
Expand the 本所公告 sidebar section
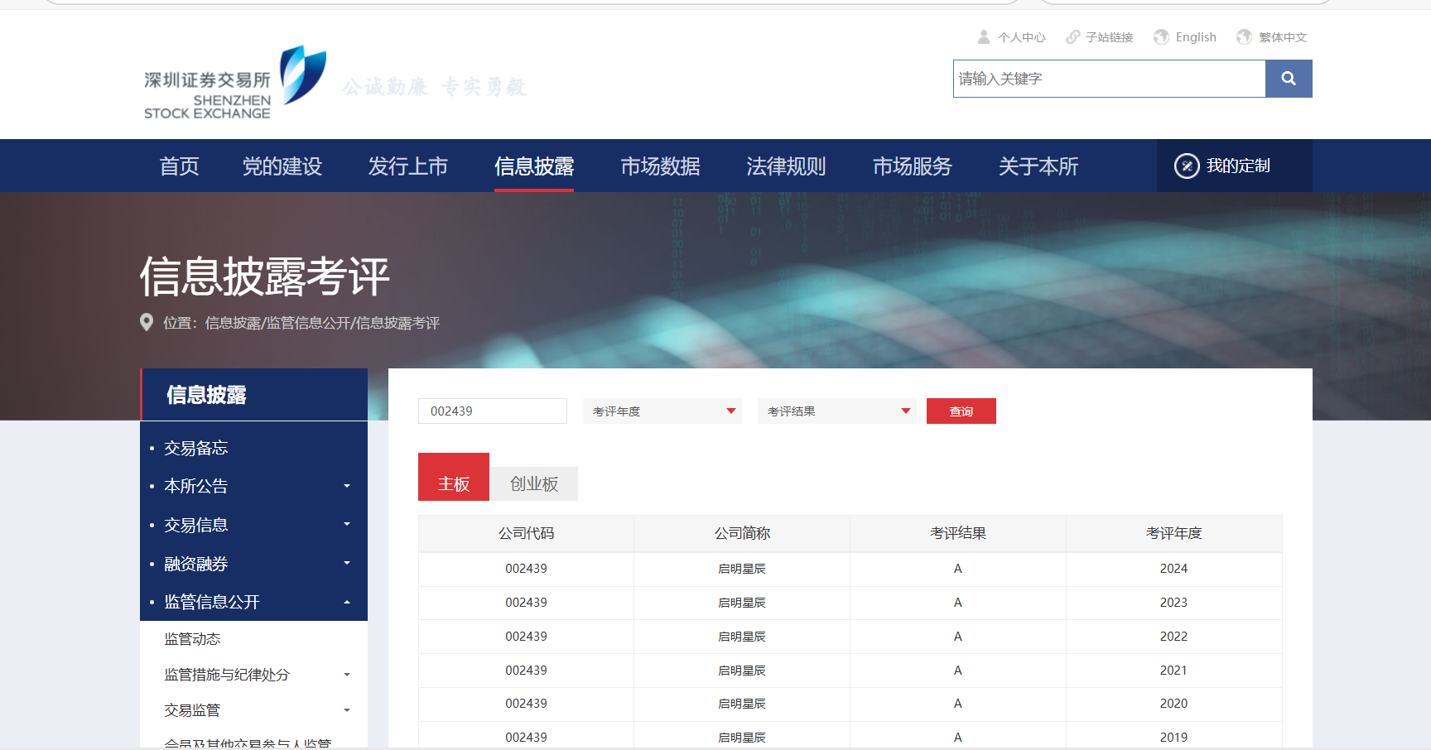click(x=347, y=486)
